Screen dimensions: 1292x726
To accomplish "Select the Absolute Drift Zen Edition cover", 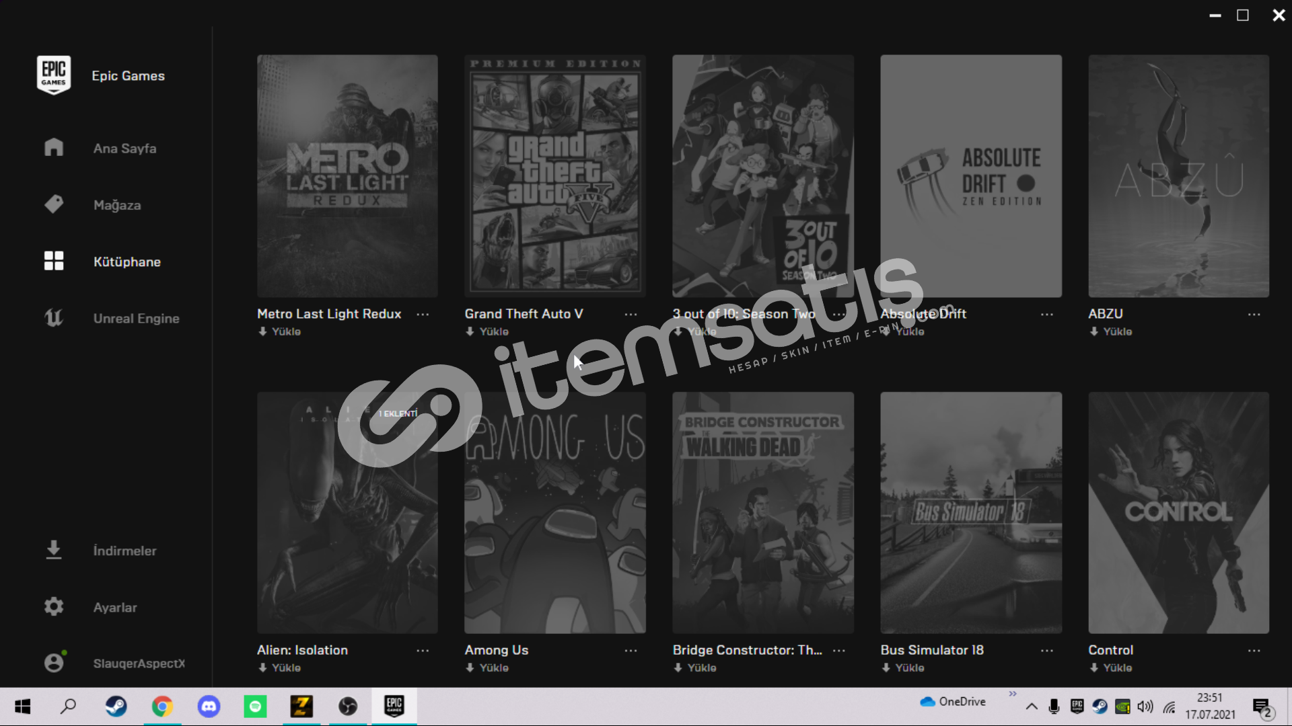I will tap(971, 176).
